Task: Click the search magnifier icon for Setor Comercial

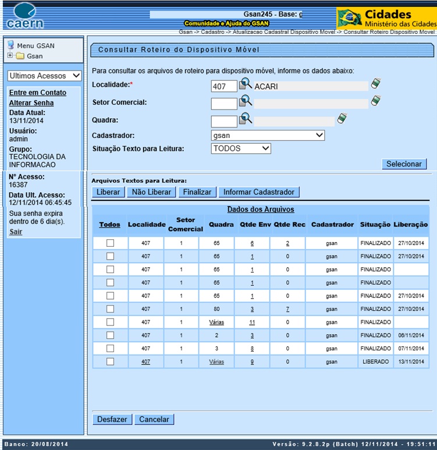Action: click(x=246, y=102)
